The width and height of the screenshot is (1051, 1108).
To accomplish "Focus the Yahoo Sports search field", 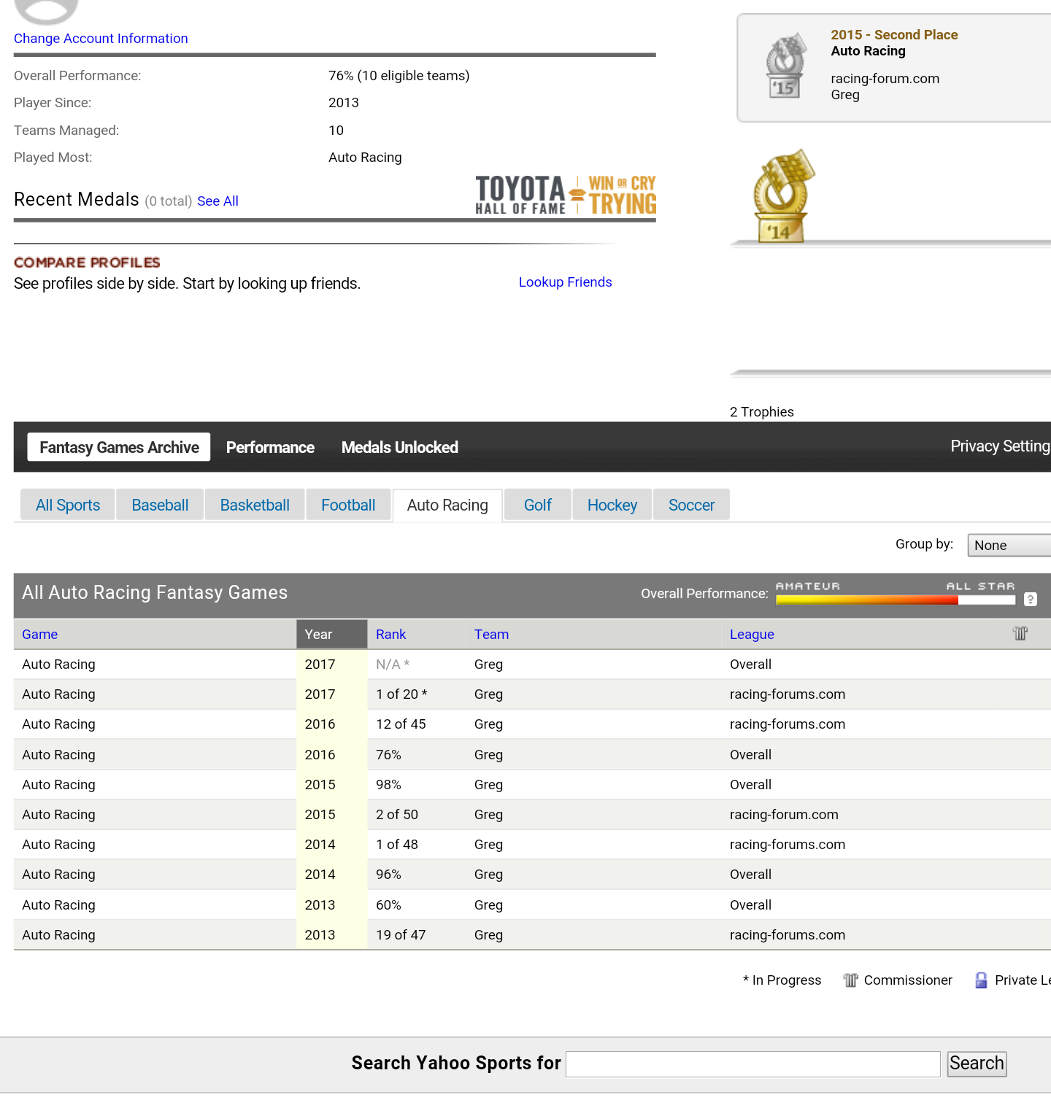I will [x=752, y=1064].
